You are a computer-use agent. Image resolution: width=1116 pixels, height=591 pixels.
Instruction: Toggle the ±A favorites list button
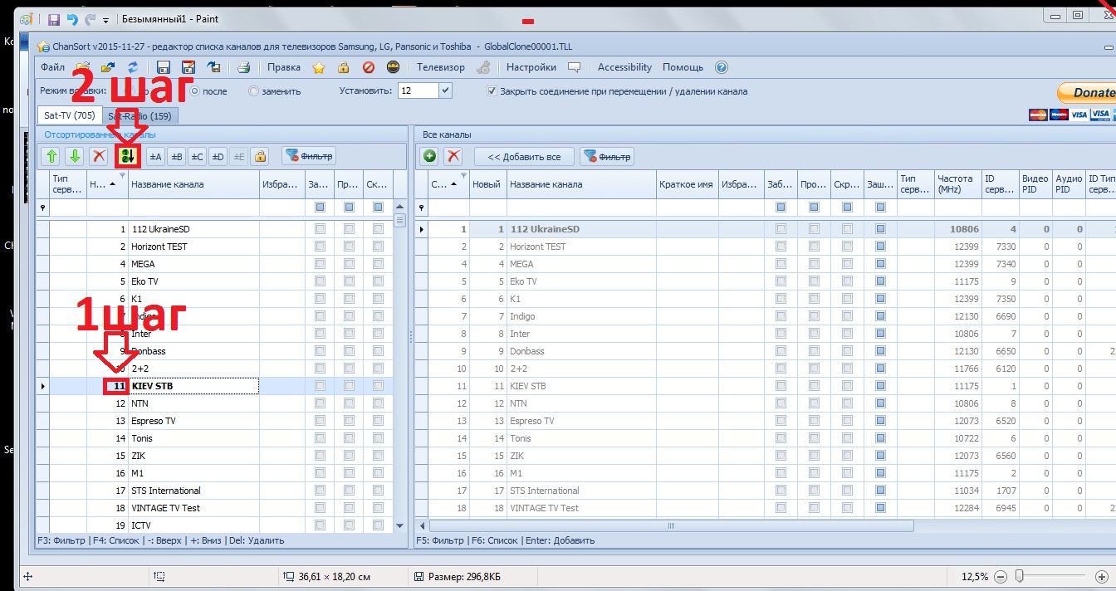[154, 156]
